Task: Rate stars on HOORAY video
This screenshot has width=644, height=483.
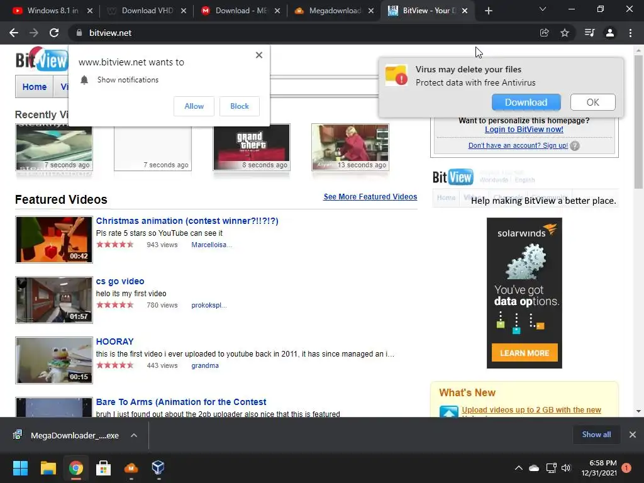Action: (115, 365)
